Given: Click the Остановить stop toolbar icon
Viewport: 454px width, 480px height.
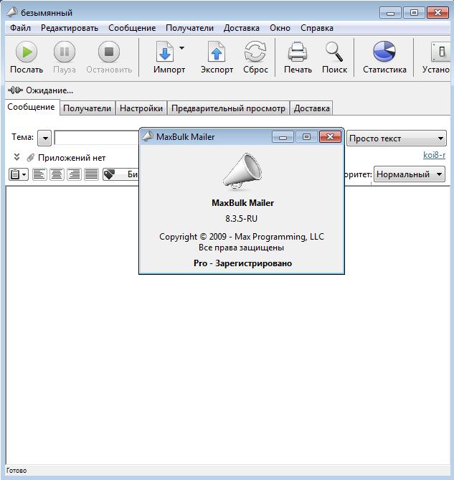Looking at the screenshot, I should click(109, 52).
